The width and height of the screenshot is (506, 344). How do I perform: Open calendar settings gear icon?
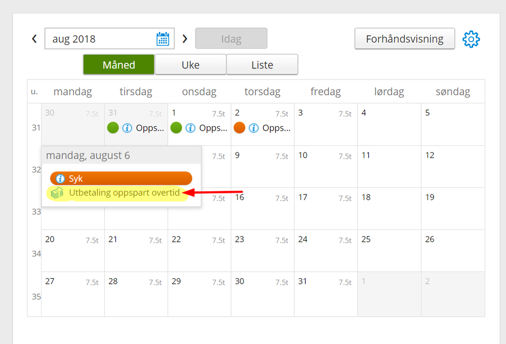point(471,39)
